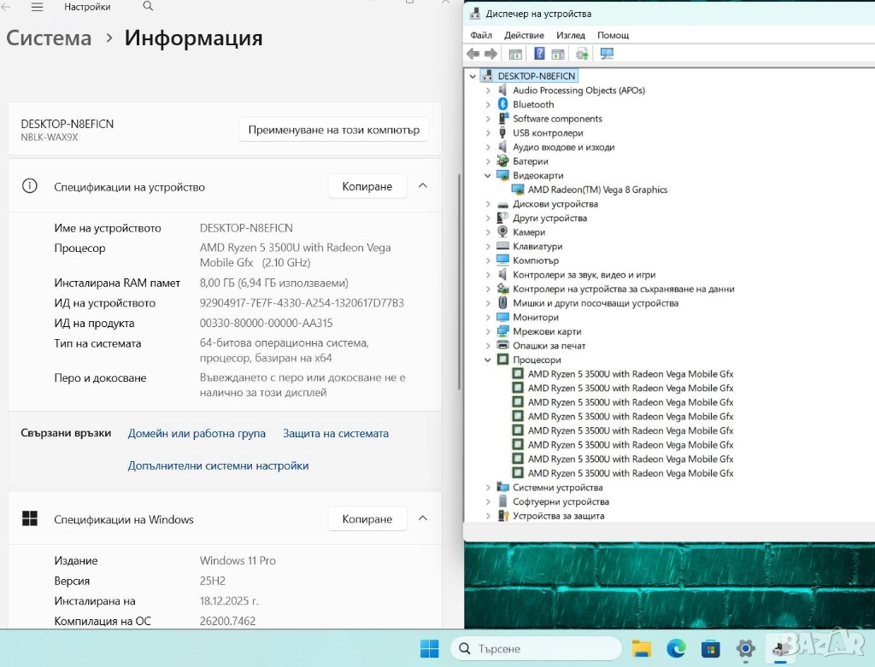
Task: Click the Help icon in Device Manager toolbar
Action: click(539, 54)
